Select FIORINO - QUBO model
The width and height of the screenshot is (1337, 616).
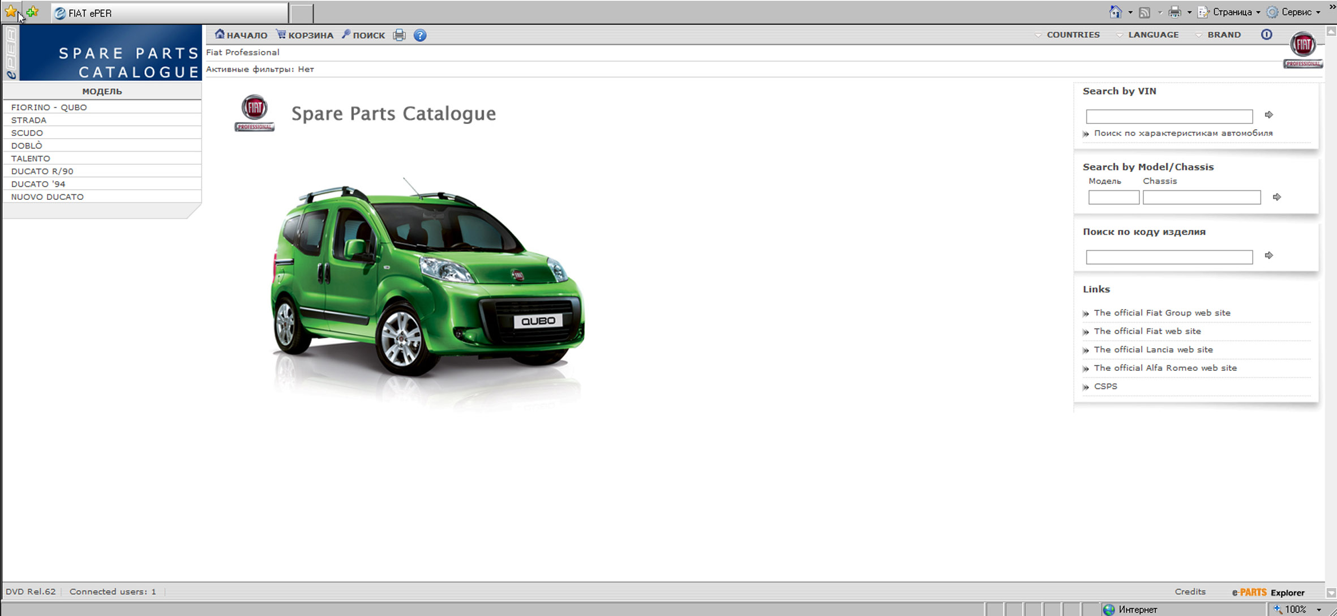click(x=49, y=107)
